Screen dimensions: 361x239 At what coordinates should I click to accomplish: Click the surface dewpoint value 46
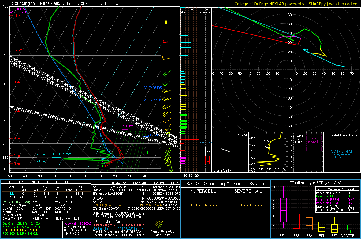(101, 167)
